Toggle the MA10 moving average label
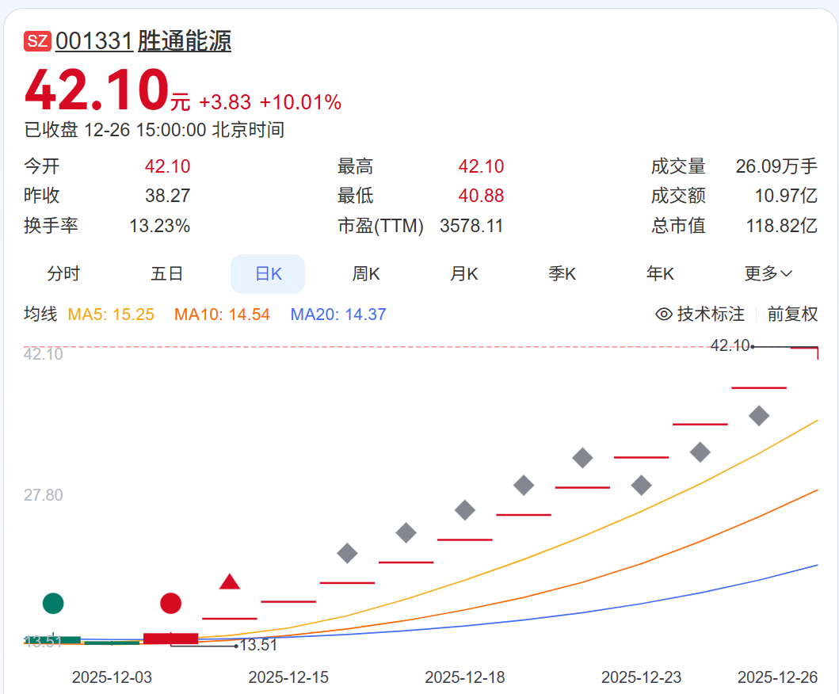Image resolution: width=839 pixels, height=694 pixels. [x=222, y=315]
